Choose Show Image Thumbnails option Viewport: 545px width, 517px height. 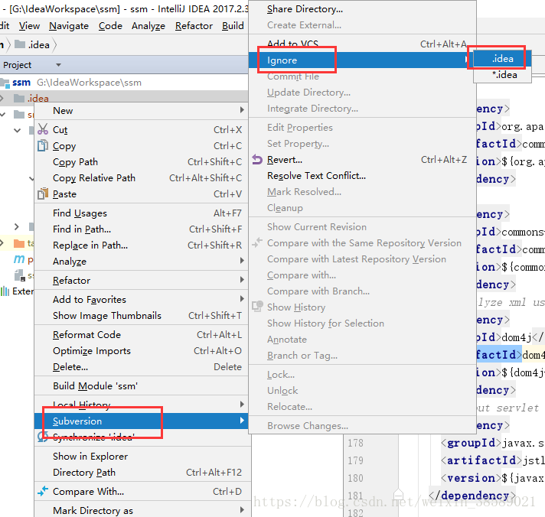click(x=141, y=316)
